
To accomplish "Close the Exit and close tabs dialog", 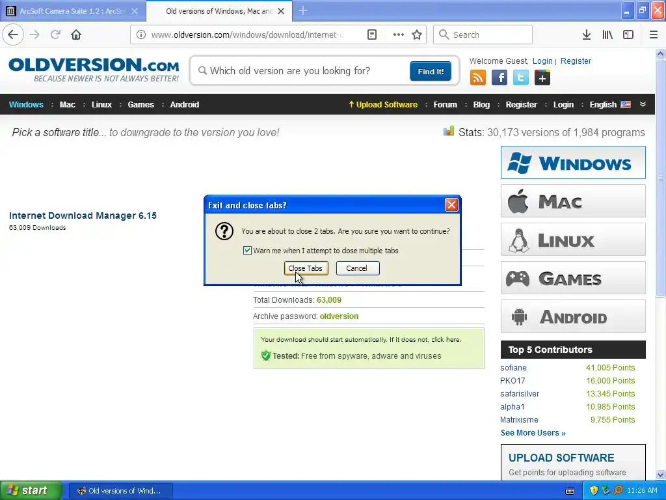I will [x=451, y=205].
